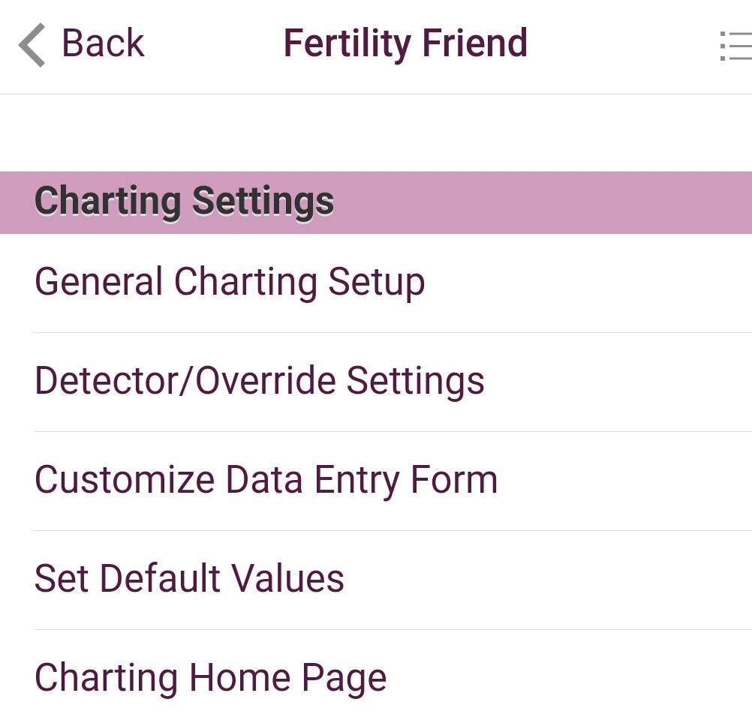Go to Charting Home Page

coord(210,678)
